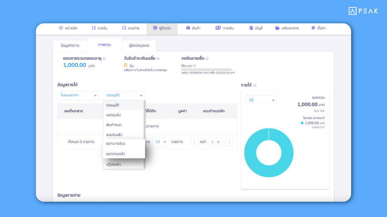Click the home dashboard icon in navigation
Screen dimensions: 387x217
pos(61,28)
